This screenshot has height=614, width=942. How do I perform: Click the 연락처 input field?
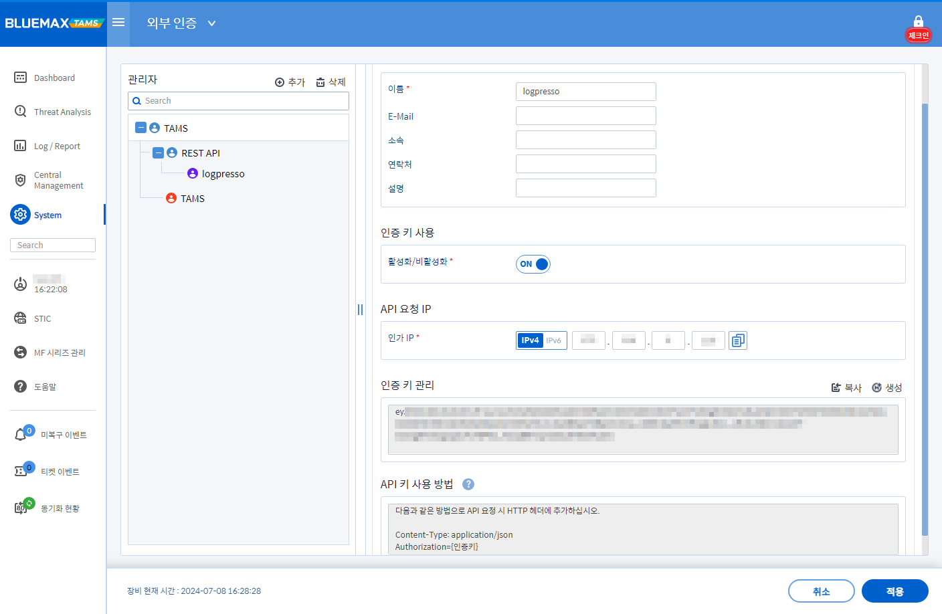[586, 164]
